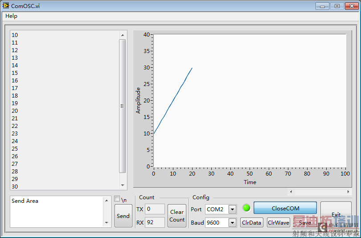Image resolution: width=361 pixels, height=238 pixels.
Task: Click the 100 maximum on the Time scale
Action: coord(345,173)
